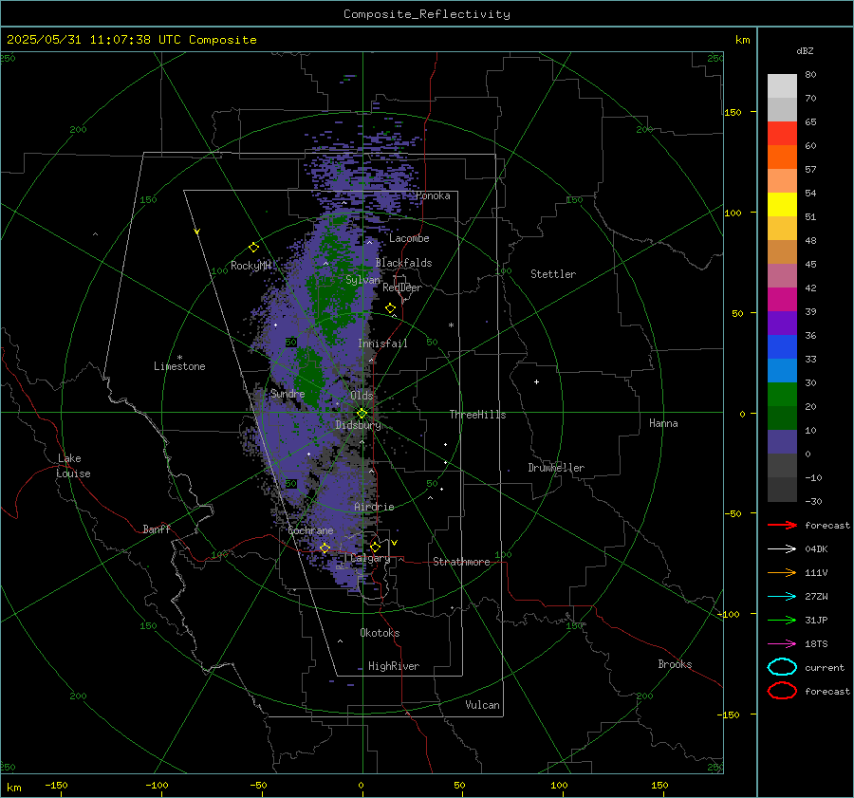The height and width of the screenshot is (798, 854).
Task: Click the Hanna label
Action: [x=663, y=423]
